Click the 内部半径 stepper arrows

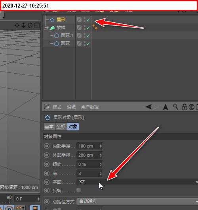[x=101, y=146]
